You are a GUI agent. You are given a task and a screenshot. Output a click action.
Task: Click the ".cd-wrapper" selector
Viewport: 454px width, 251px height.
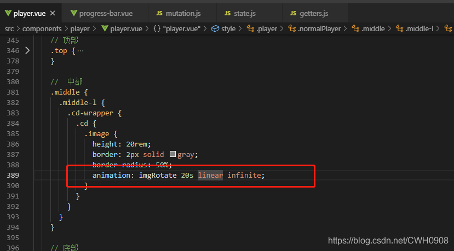(90, 113)
